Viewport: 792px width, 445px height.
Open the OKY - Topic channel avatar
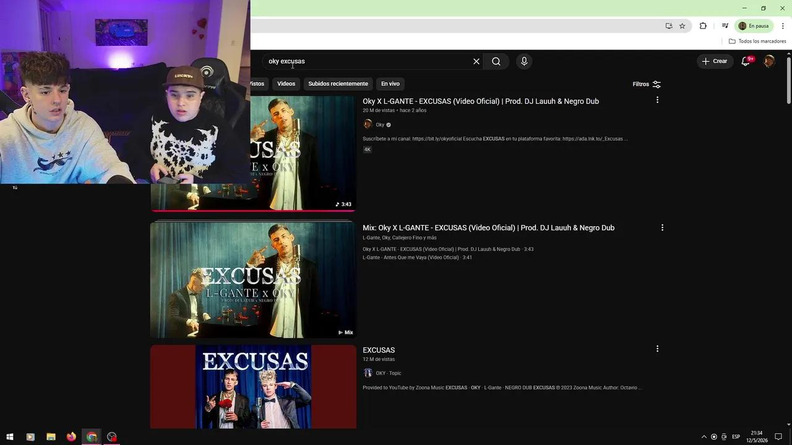coord(368,373)
